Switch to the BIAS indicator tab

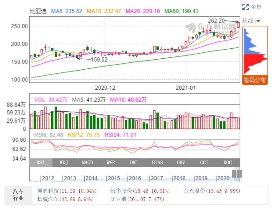coord(157,162)
